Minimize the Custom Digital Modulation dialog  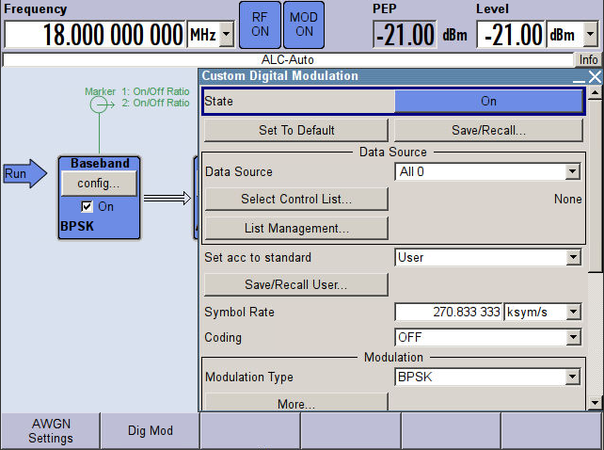579,76
